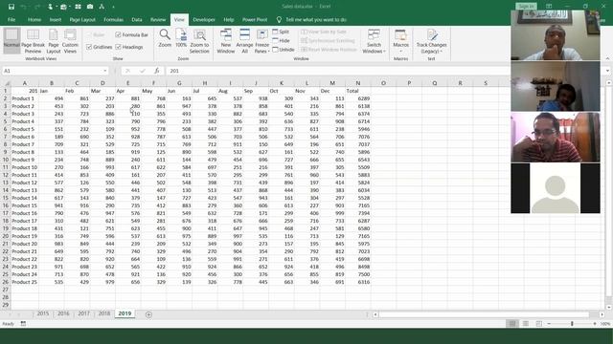Split the worksheet window

281,32
